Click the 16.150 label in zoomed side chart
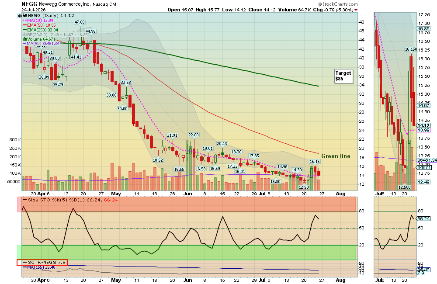Screen dimensions: 437x284 coord(411,49)
